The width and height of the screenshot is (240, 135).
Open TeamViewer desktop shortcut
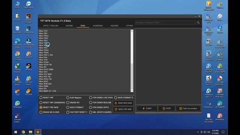point(28,5)
